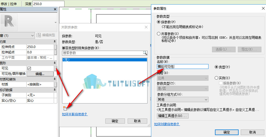Collapse the 图形 section

(55, 63)
